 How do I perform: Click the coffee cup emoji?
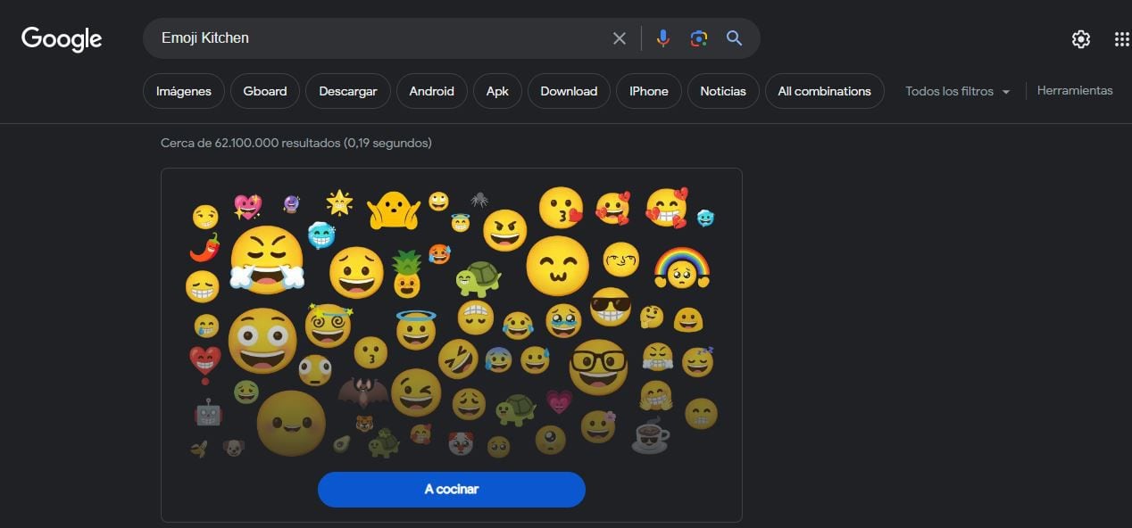coord(650,435)
